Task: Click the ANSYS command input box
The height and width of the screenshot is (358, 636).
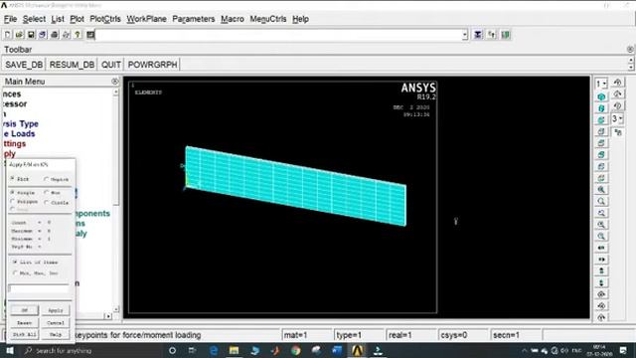Action: tap(278, 35)
